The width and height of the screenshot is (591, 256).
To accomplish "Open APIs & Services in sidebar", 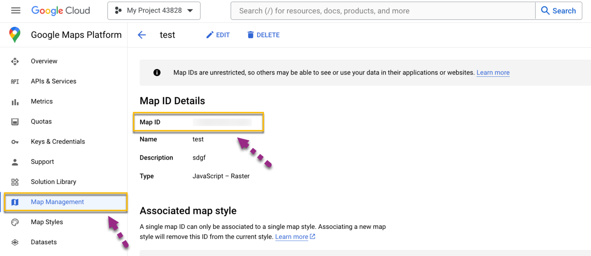I will click(54, 81).
